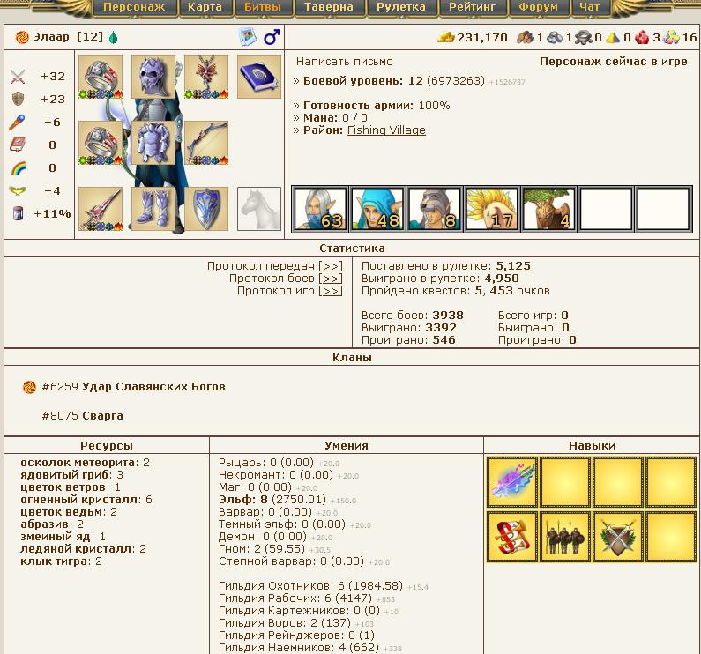Click the multicolored gems resource icon
This screenshot has width=701, height=654.
(671, 38)
